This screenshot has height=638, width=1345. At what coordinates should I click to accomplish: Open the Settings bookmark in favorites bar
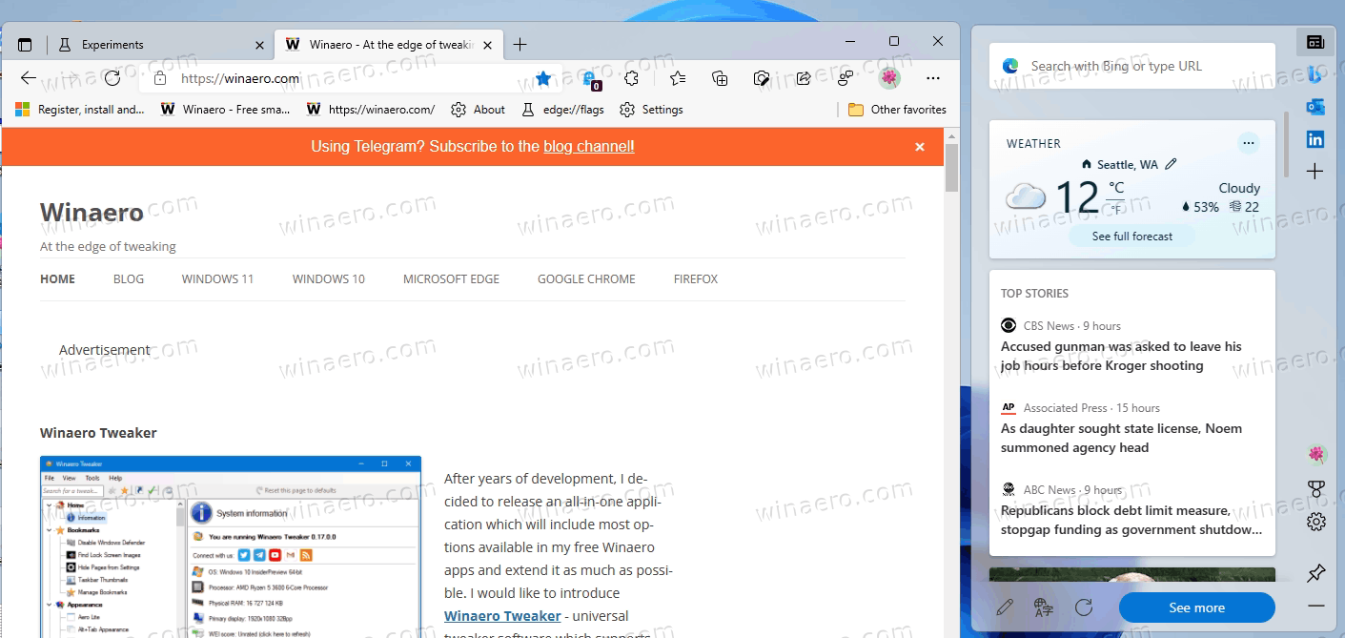click(651, 110)
